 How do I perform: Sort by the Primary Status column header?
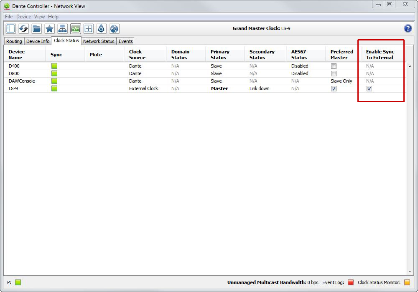tap(225, 55)
